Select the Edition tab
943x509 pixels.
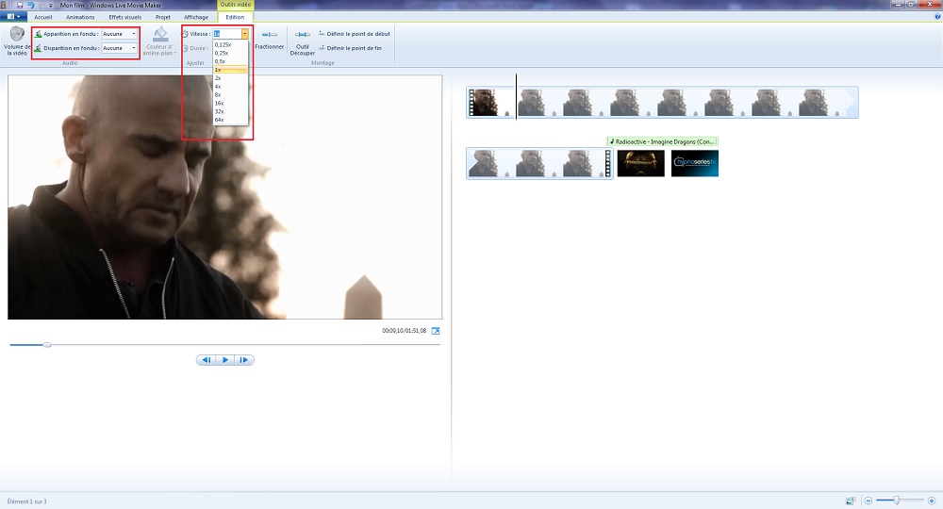[x=235, y=17]
